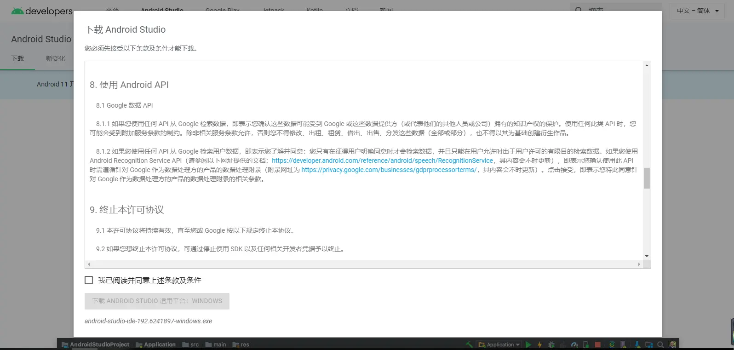This screenshot has width=734, height=350.
Task: Click the Search Everywhere magnifier icon
Action: click(x=660, y=344)
